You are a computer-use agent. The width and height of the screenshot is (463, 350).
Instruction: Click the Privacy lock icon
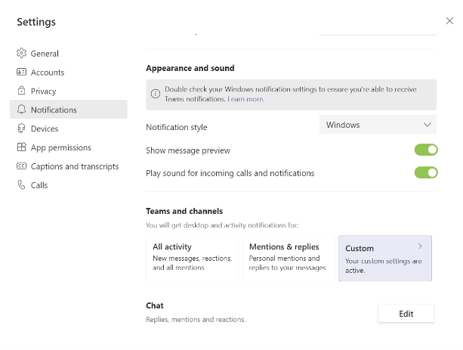coord(21,91)
